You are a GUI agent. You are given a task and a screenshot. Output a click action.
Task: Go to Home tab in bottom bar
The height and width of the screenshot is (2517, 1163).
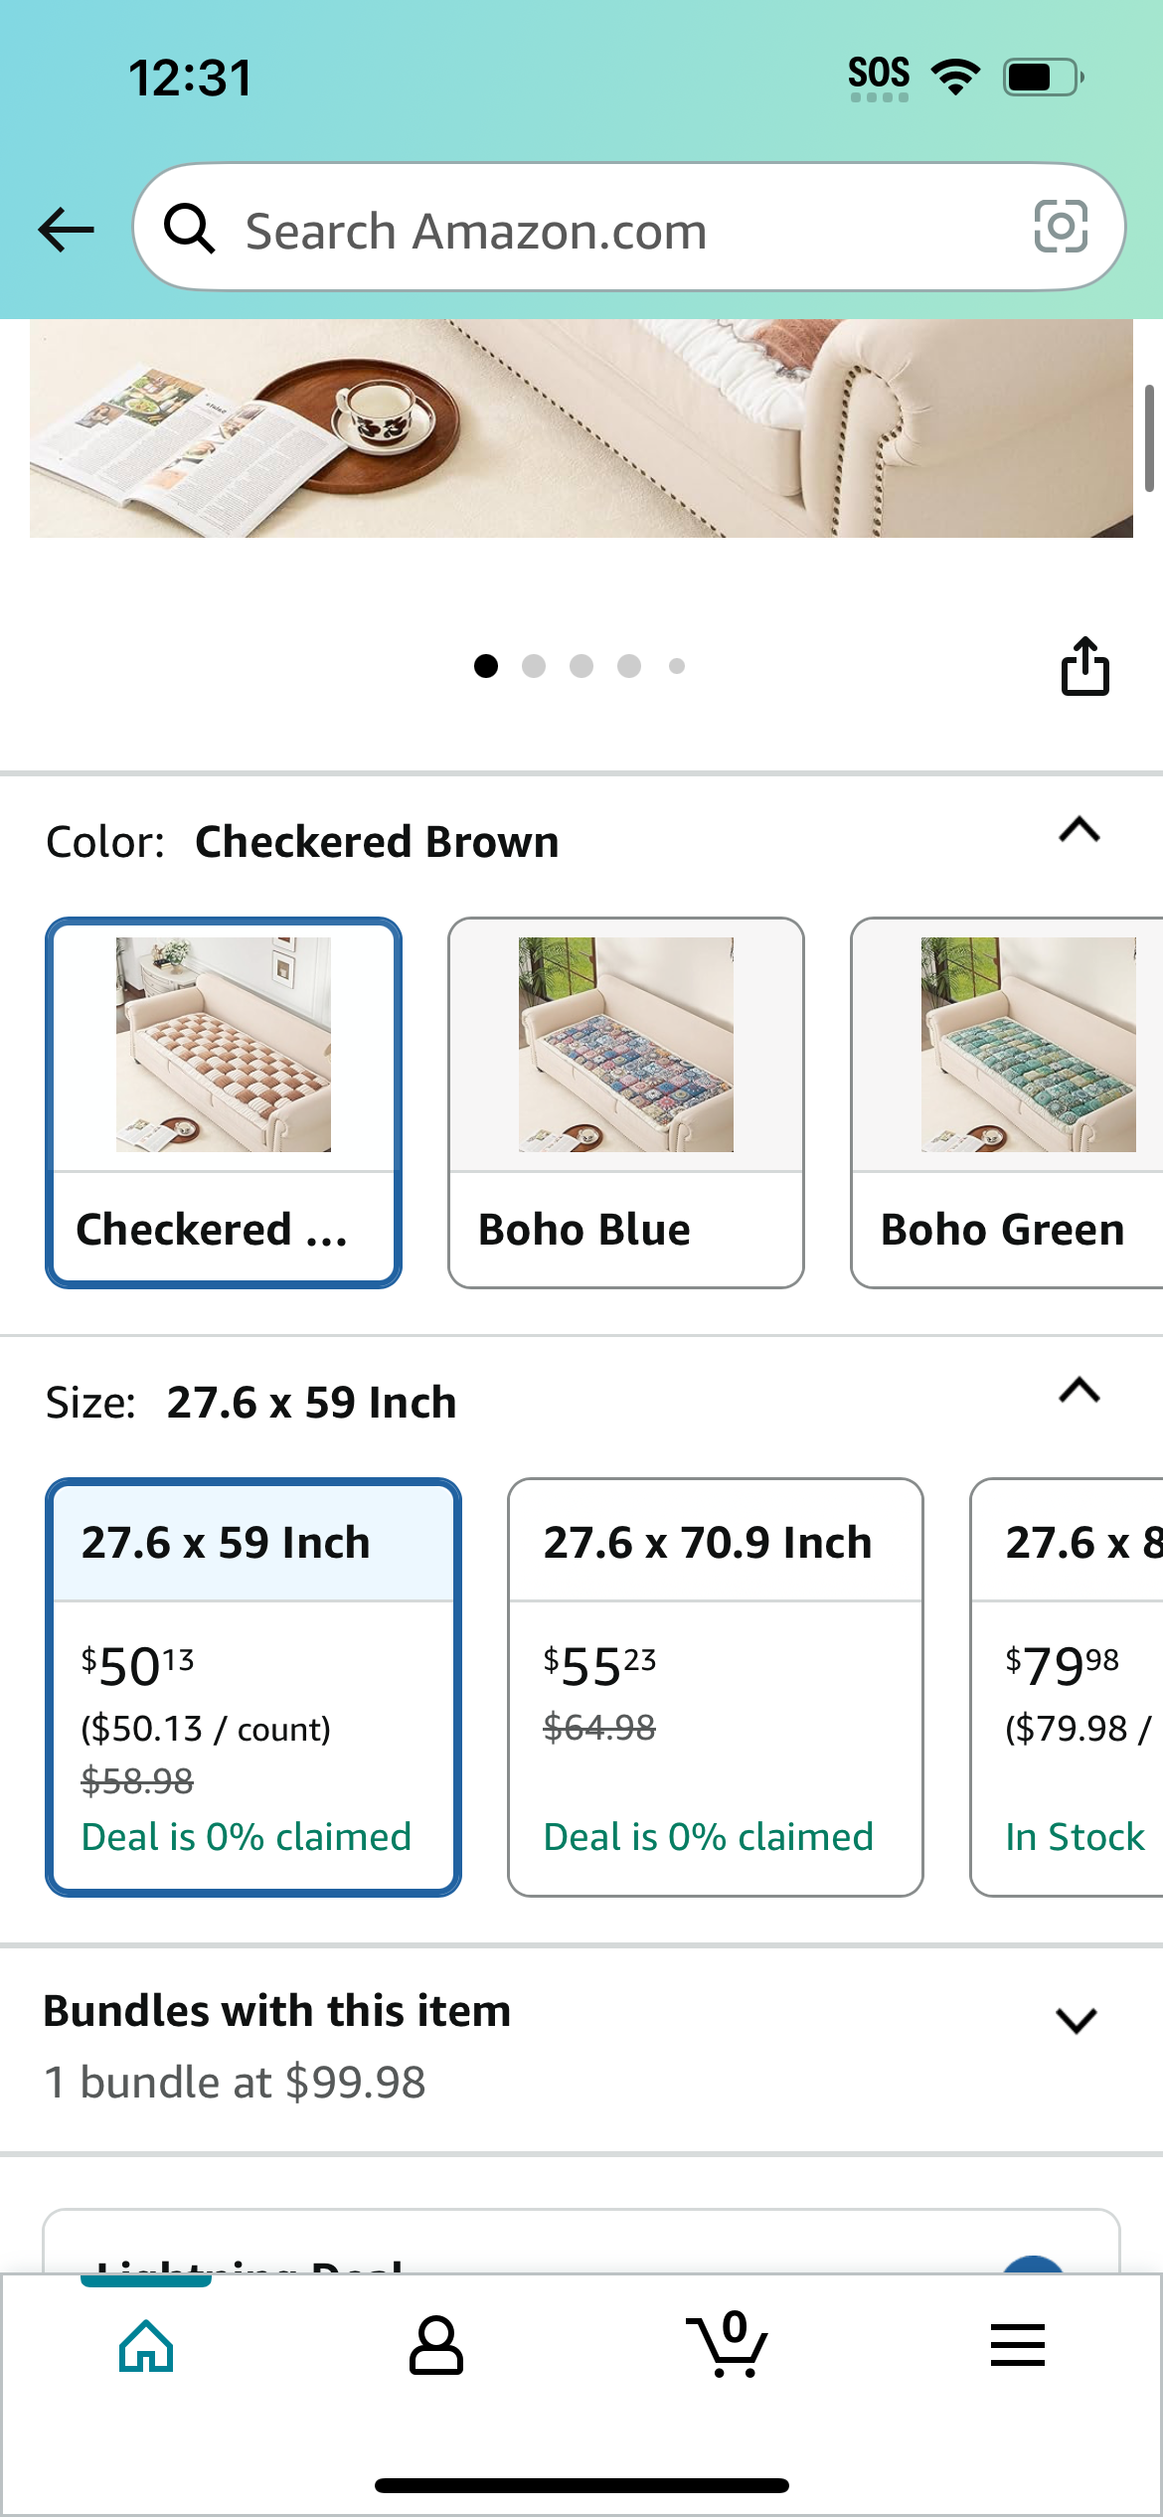coord(146,2346)
